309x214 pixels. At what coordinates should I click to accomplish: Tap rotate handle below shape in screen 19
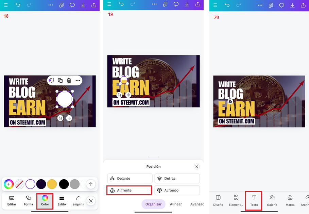click(x=119, y=95)
